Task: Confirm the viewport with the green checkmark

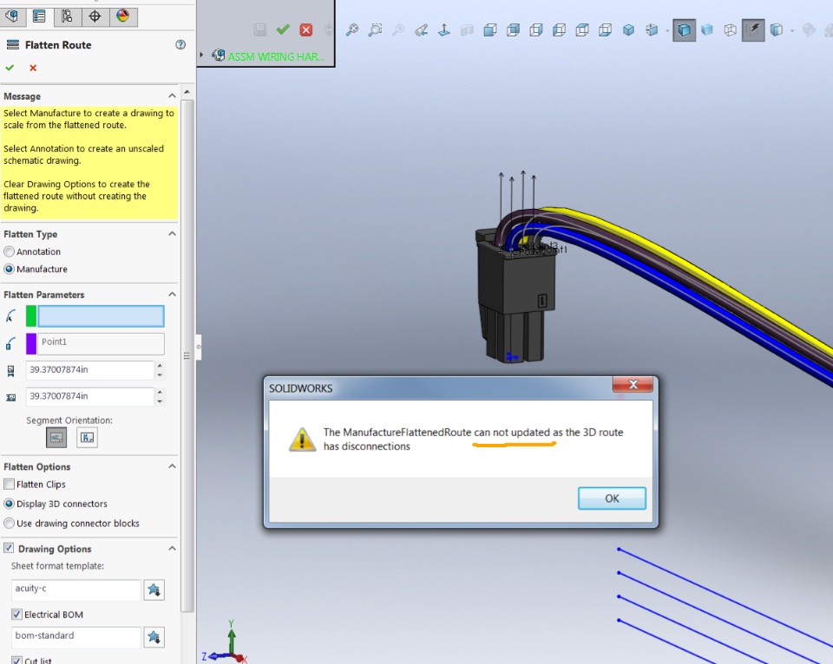Action: click(283, 29)
